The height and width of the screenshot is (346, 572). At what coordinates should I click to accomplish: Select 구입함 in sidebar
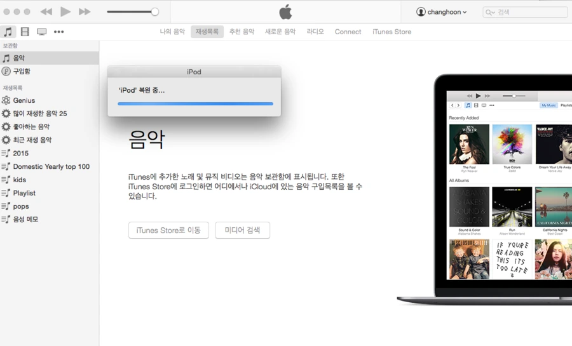[49, 71]
